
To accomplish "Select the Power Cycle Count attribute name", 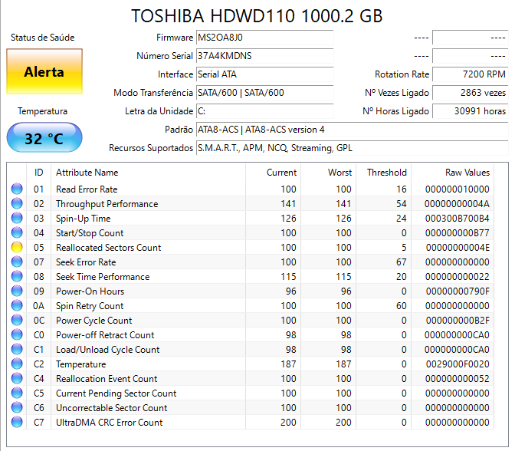I will coord(94,321).
